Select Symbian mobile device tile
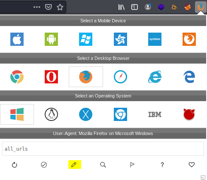Image resolution: width=207 pixels, height=180 pixels. coord(155,39)
